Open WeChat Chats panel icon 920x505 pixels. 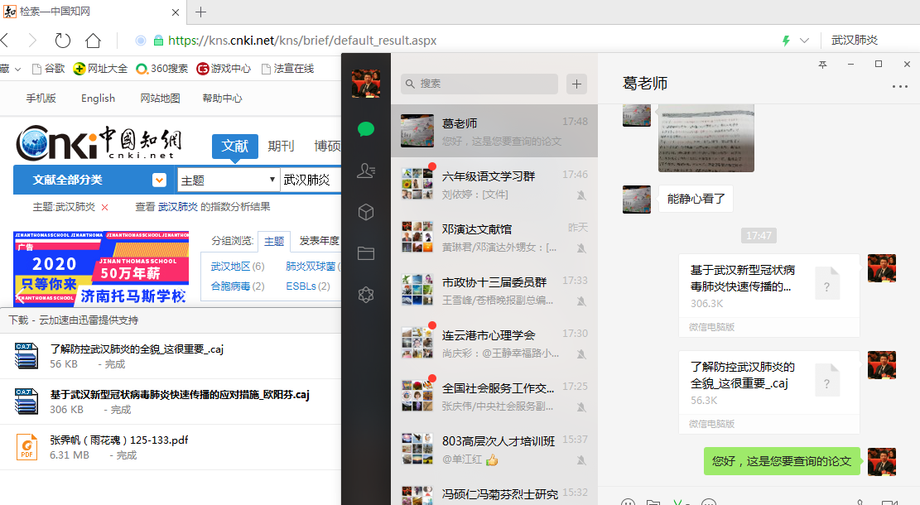[365, 129]
